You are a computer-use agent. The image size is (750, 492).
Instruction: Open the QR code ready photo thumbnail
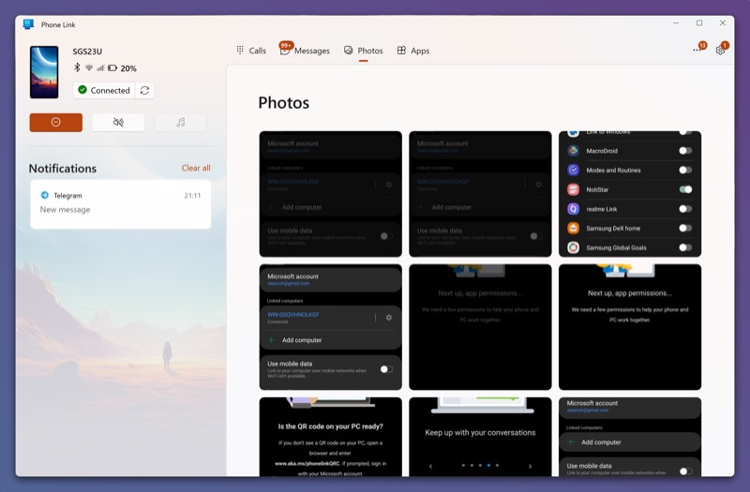coord(331,437)
